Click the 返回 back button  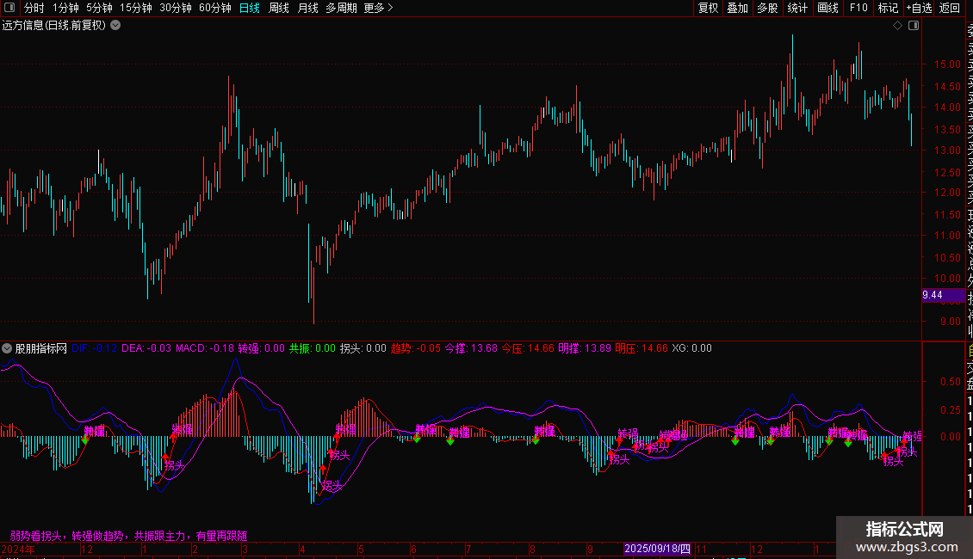950,8
